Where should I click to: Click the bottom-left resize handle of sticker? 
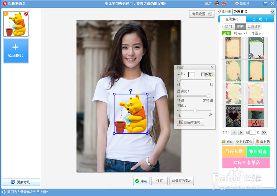pyautogui.click(x=114, y=133)
